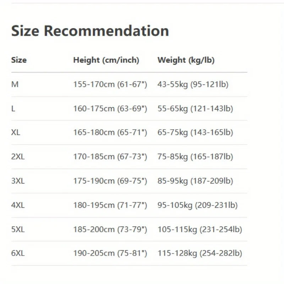Select the XL size cell

click(x=16, y=132)
